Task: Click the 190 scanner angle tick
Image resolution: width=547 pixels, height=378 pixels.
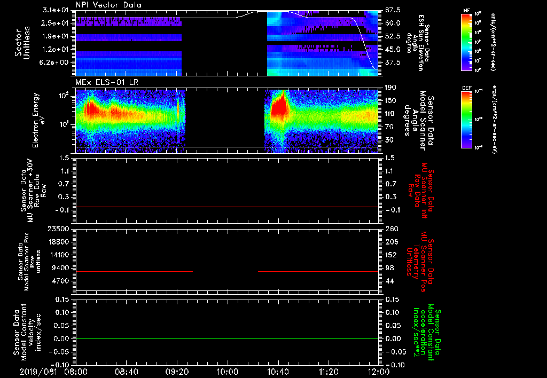Action: point(390,88)
